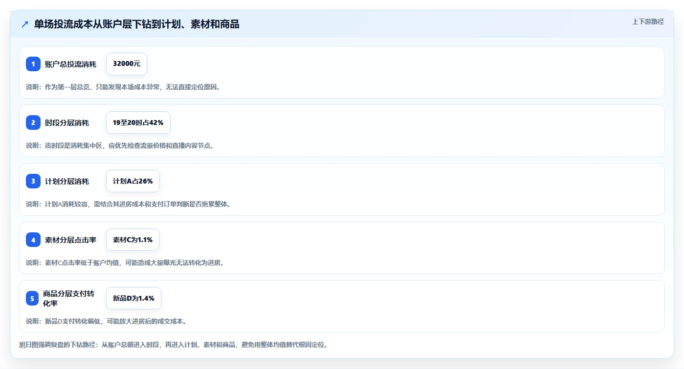Click step number 2 badge
684x369 pixels.
point(33,123)
